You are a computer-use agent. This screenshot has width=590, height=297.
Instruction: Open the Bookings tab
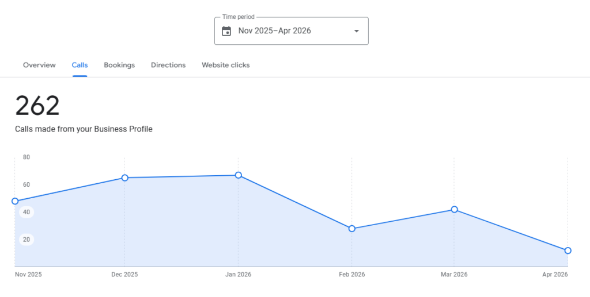[x=119, y=65]
